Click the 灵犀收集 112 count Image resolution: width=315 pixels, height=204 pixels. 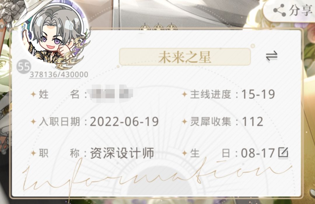tap(252, 121)
